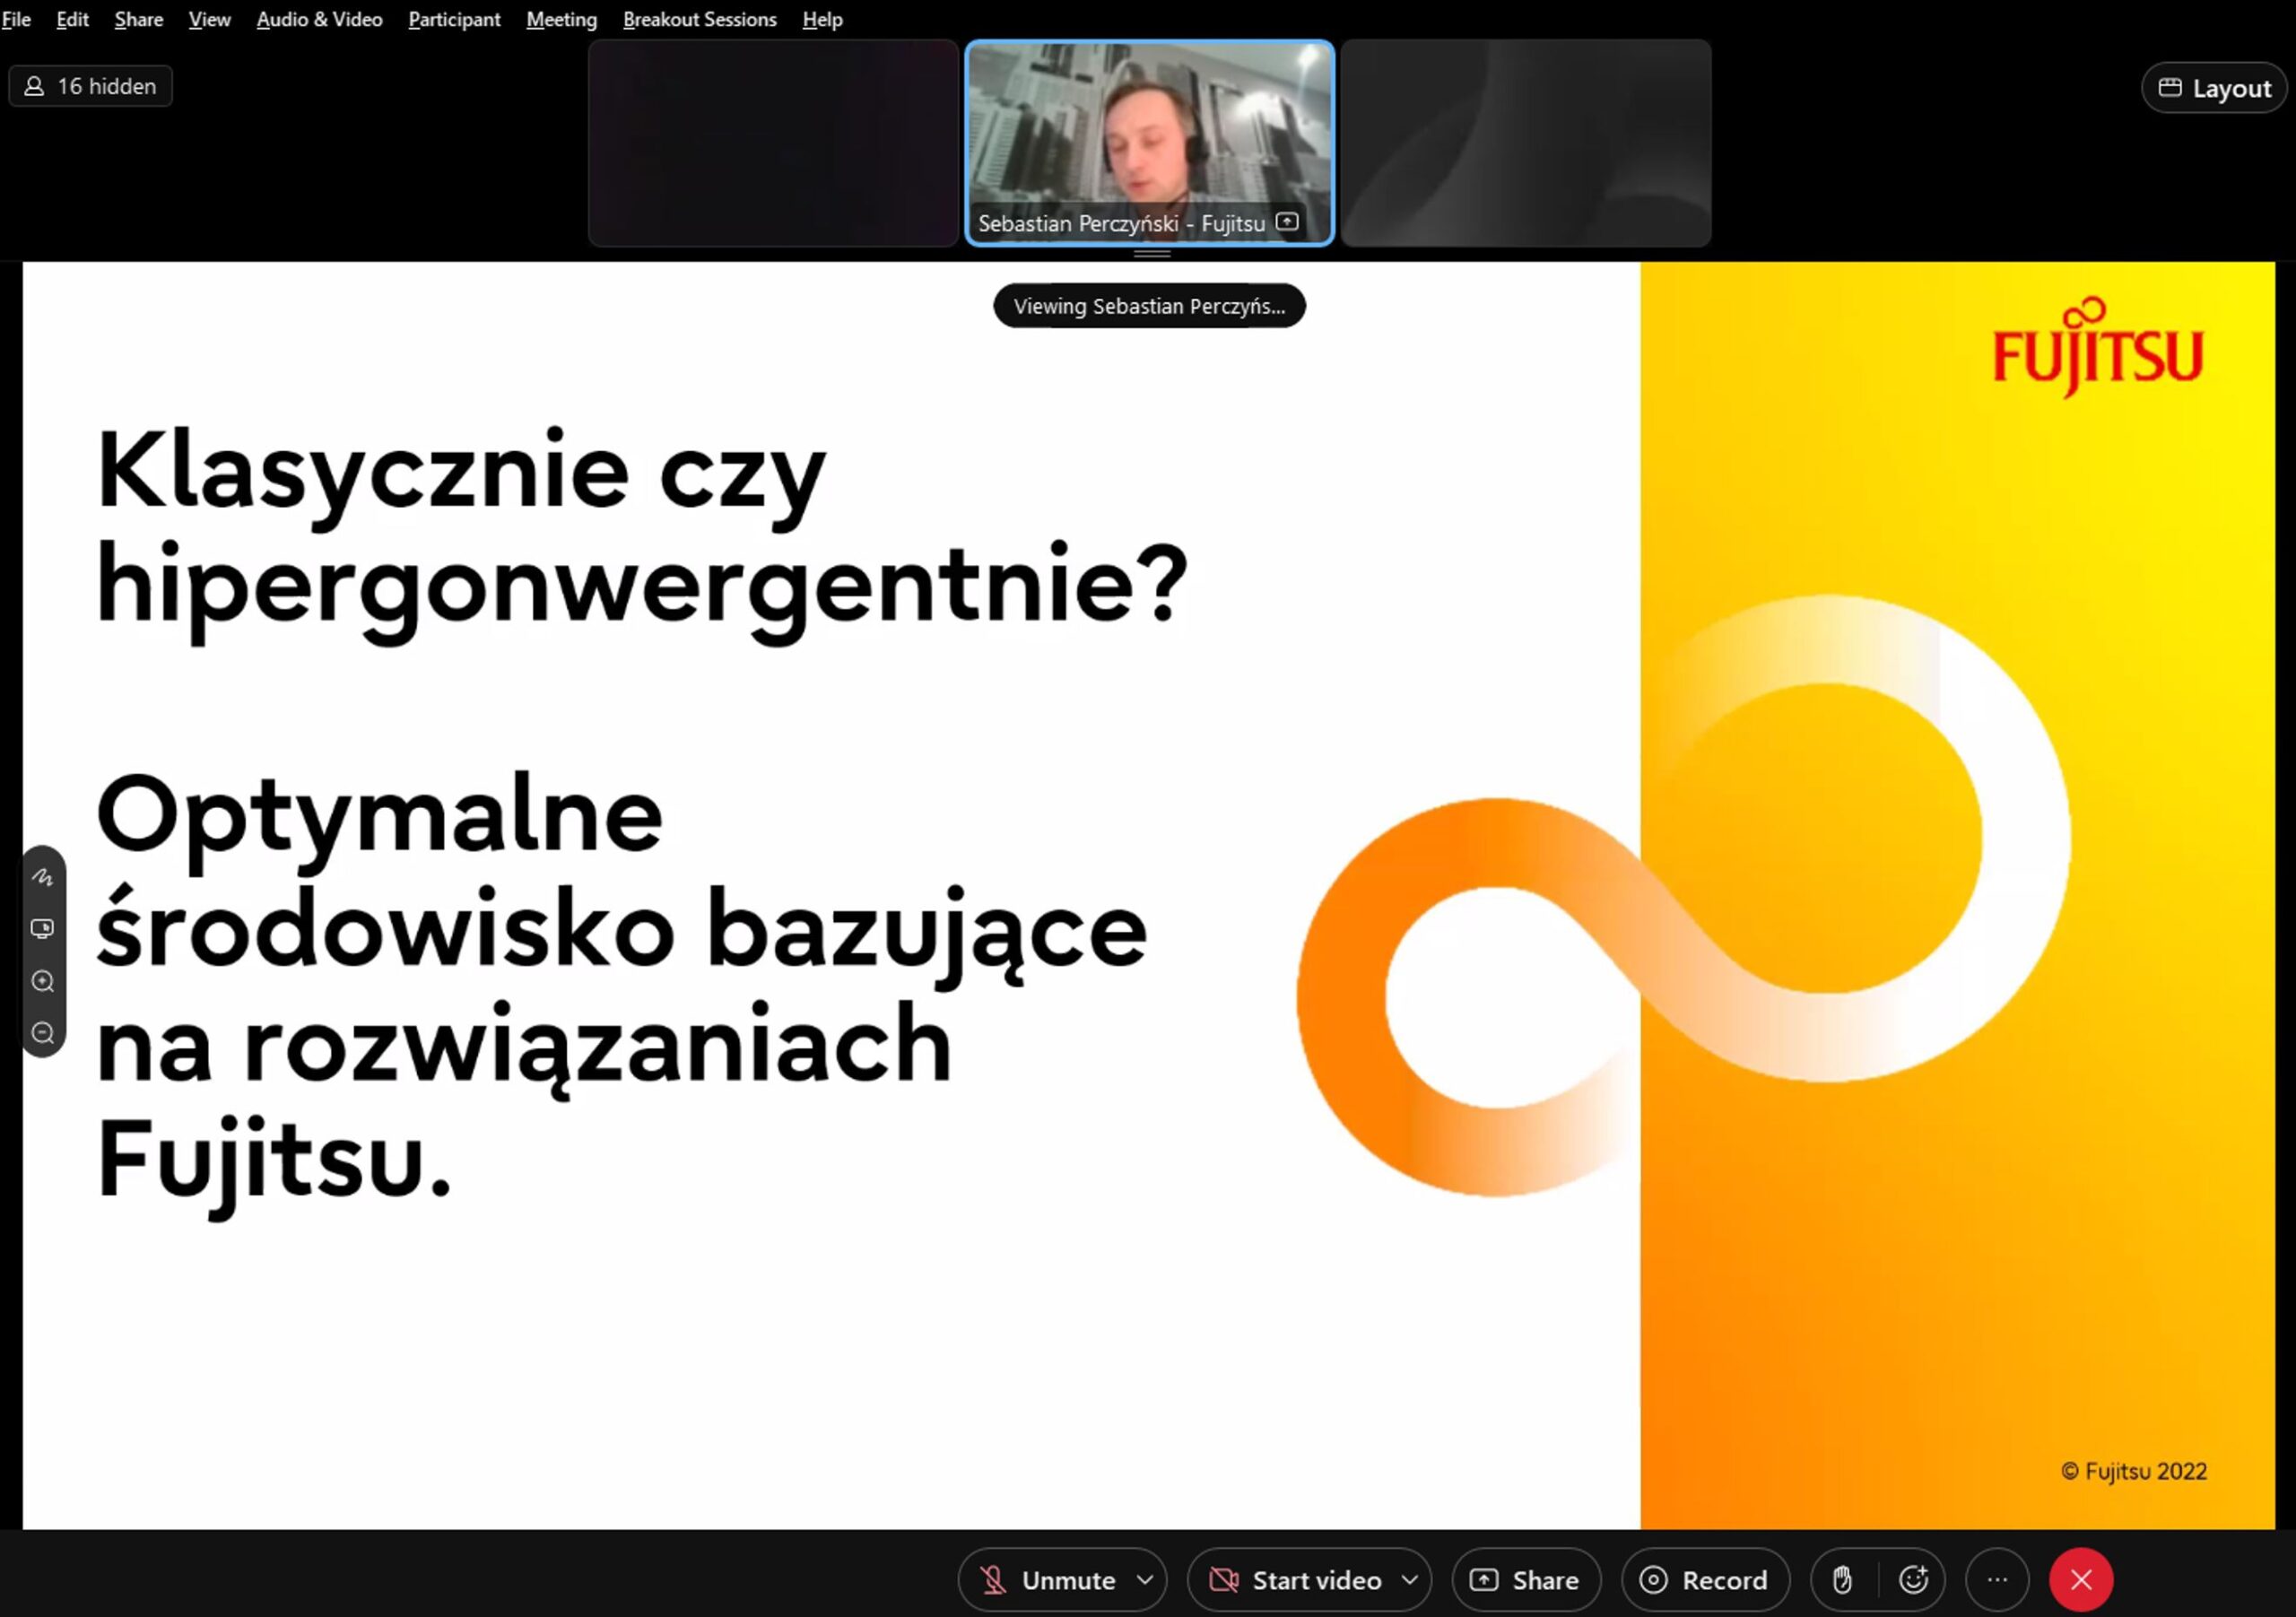This screenshot has height=1617, width=2296.
Task: Leave the meeting with the red X button
Action: 2081,1580
